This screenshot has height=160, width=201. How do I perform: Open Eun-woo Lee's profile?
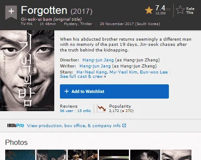click(154, 72)
